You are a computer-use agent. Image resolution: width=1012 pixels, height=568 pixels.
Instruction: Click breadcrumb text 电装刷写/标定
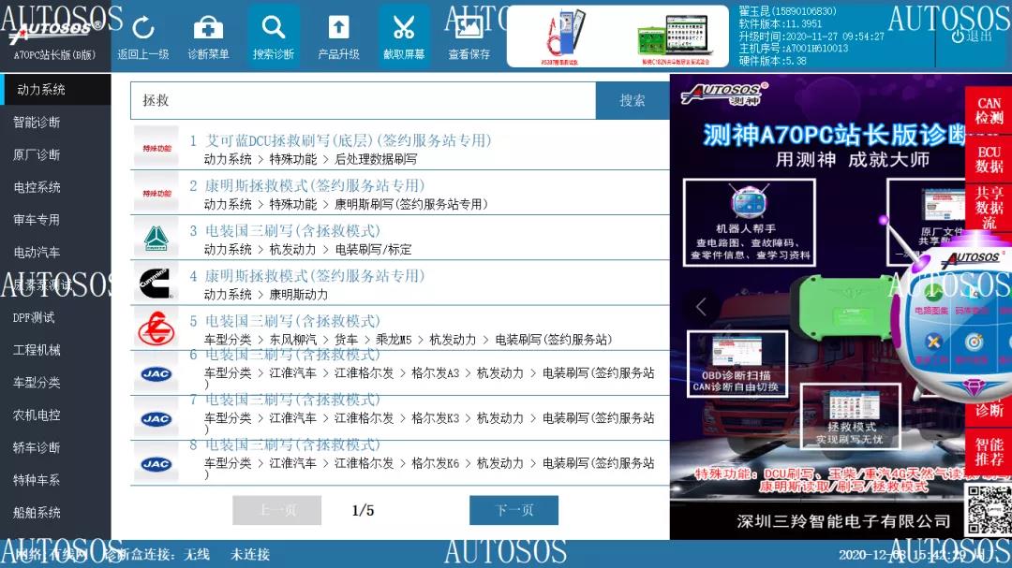tap(373, 250)
